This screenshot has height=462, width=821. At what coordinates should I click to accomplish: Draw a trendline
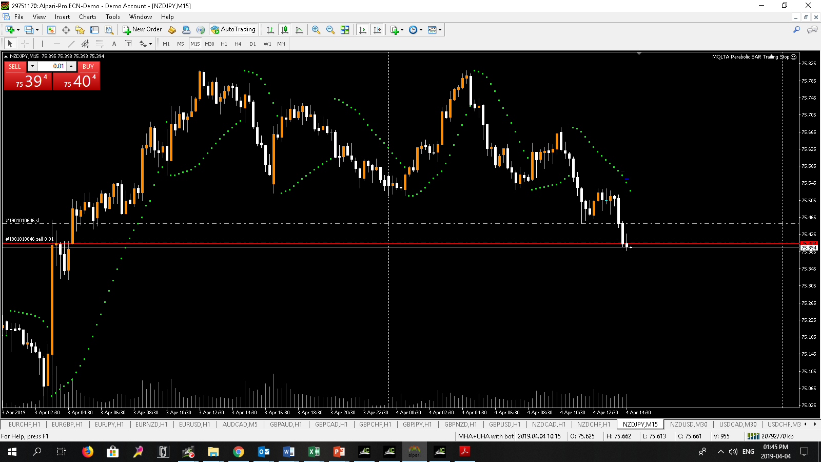pos(71,44)
